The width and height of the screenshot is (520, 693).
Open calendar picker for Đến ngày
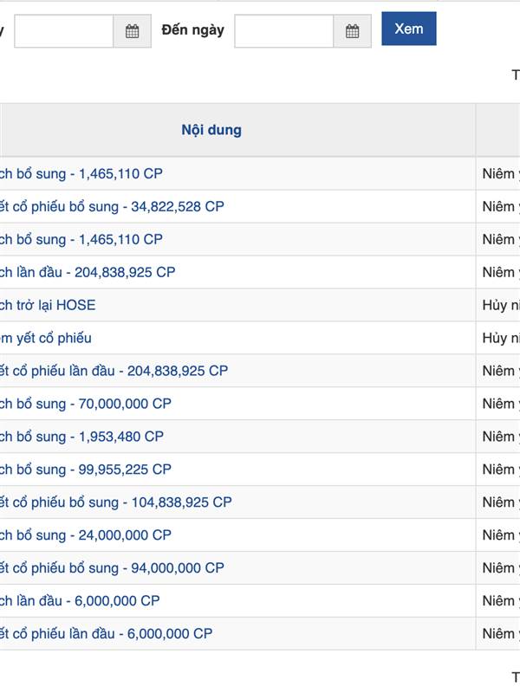tap(352, 31)
